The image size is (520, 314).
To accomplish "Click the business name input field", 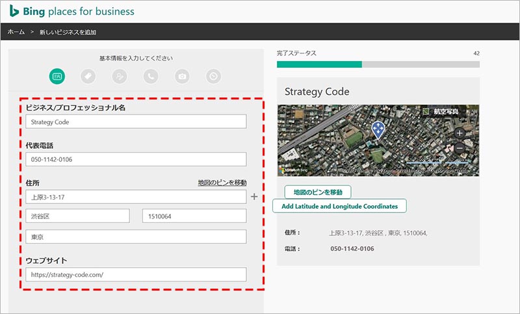I will click(x=136, y=122).
